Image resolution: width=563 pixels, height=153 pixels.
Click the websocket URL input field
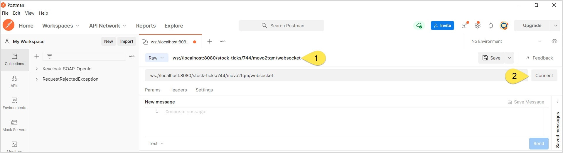(336, 76)
